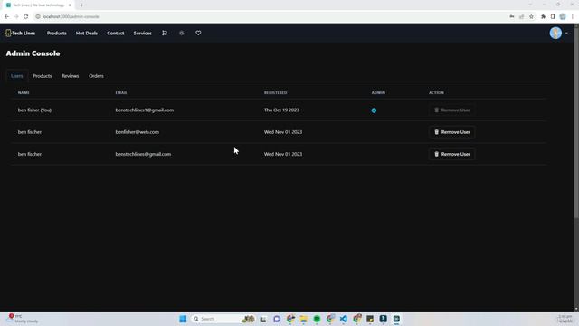The width and height of the screenshot is (579, 326).
Task: Reload the page
Action: [x=26, y=16]
